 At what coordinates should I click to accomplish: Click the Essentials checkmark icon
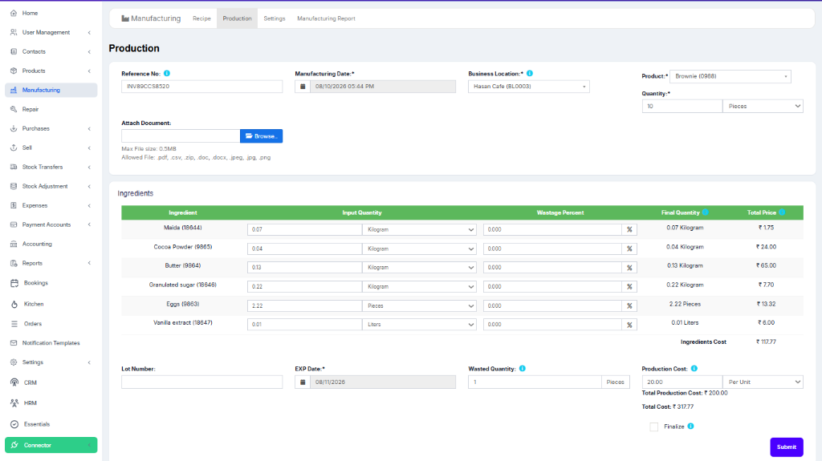[14, 424]
